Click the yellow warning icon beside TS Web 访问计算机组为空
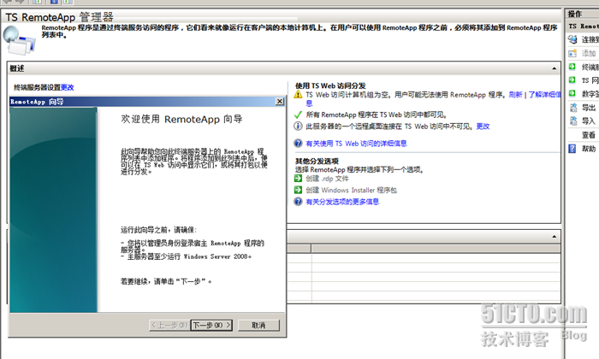The width and height of the screenshot is (599, 359). 298,95
